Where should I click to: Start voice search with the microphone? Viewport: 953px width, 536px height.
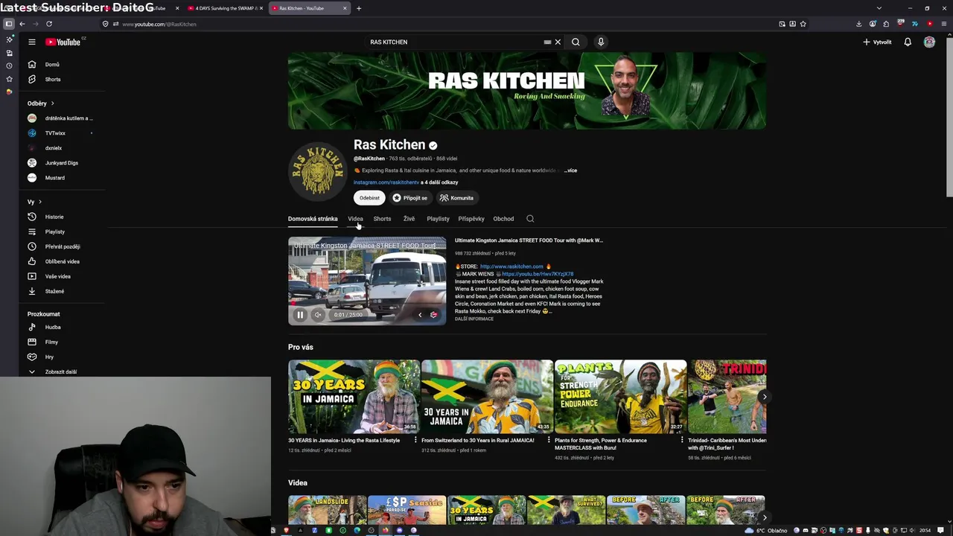coord(601,42)
